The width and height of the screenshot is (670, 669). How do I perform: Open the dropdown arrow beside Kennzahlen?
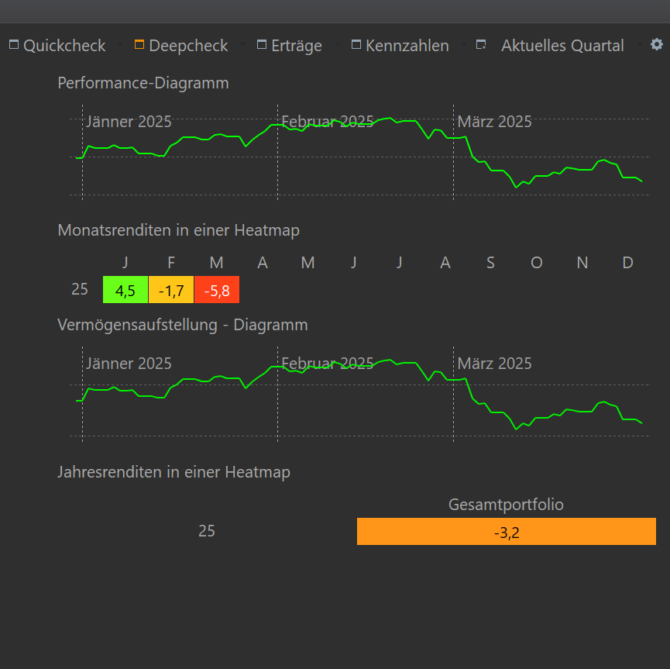(x=464, y=43)
